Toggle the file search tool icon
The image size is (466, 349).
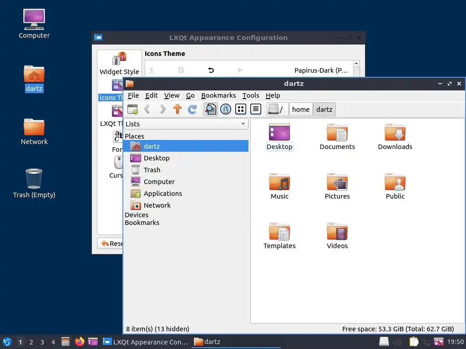tap(210, 109)
